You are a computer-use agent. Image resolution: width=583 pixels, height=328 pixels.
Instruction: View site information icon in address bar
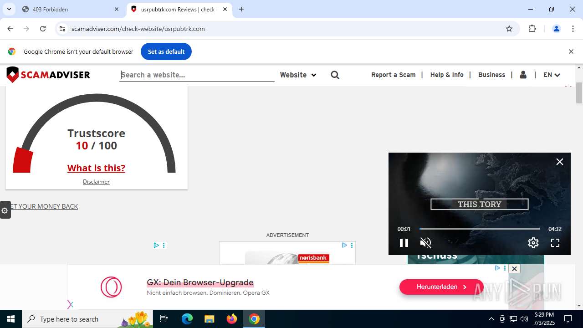pyautogui.click(x=62, y=29)
